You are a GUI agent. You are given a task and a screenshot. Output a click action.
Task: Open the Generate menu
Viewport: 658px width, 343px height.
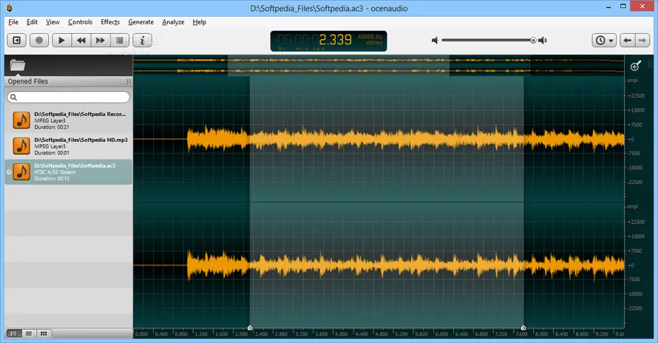click(140, 22)
